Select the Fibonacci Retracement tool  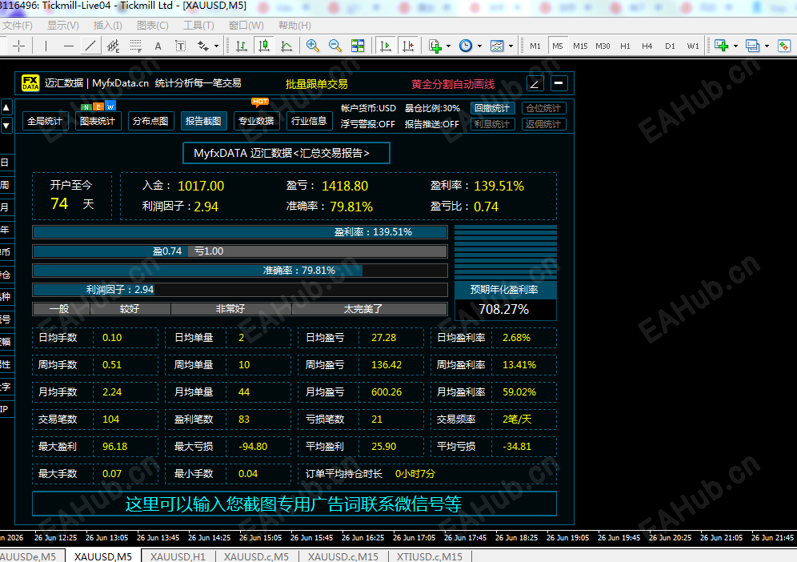pos(135,46)
